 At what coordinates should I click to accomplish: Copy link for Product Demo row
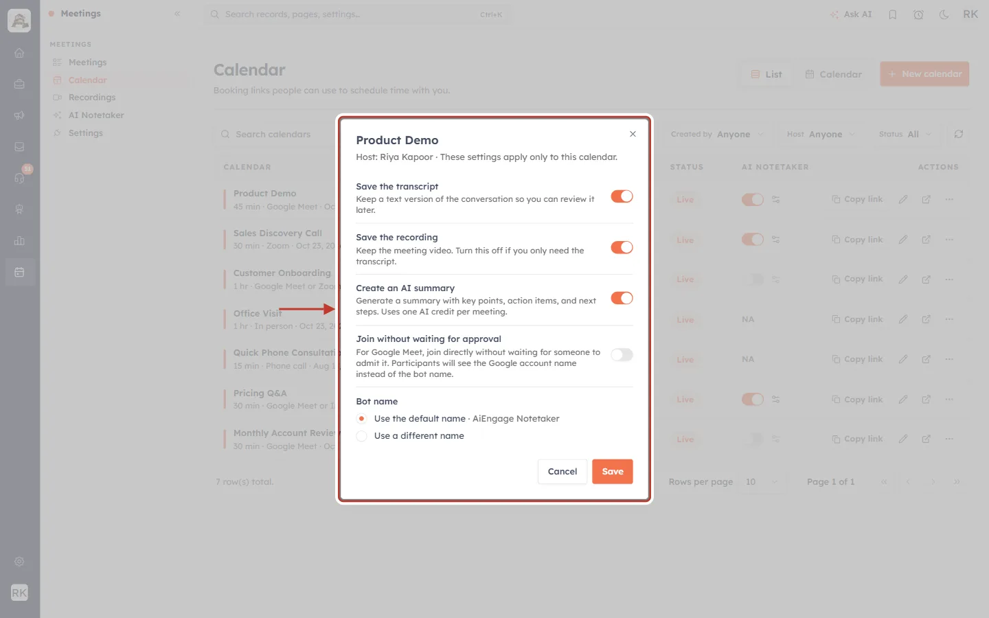click(x=857, y=200)
